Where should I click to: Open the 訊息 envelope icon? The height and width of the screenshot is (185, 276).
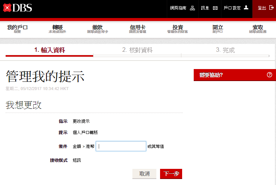coord(215,8)
